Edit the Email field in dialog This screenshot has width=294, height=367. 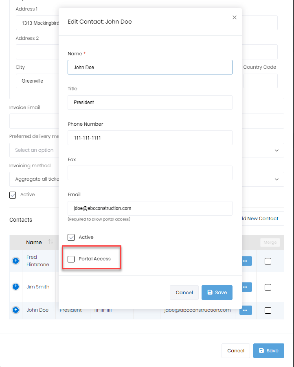tap(150, 208)
